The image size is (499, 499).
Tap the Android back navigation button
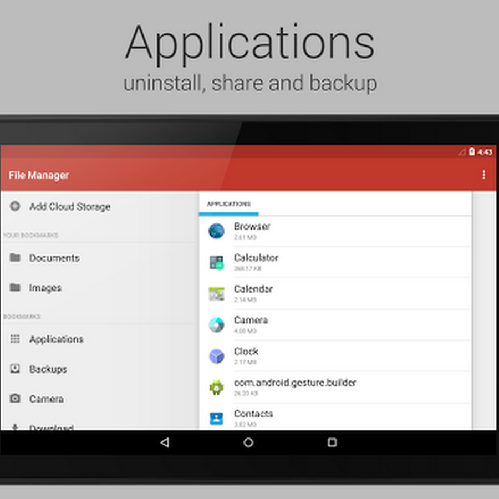165,442
